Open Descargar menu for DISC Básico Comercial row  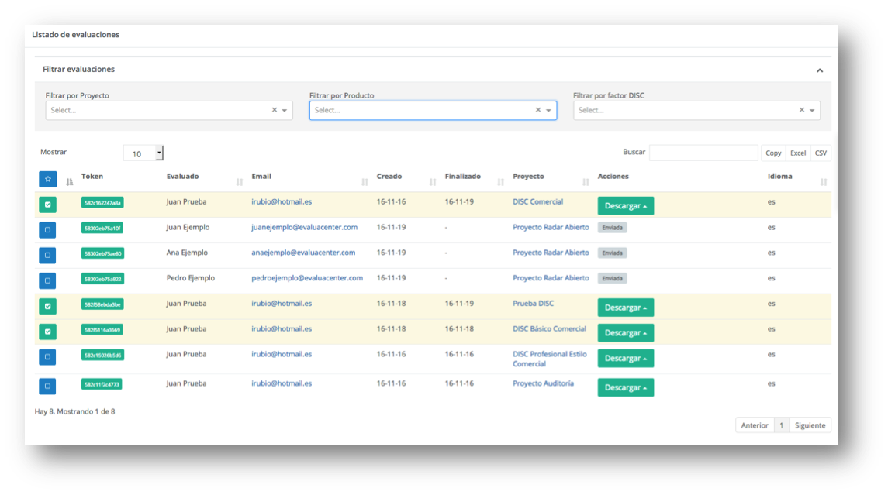[626, 333]
